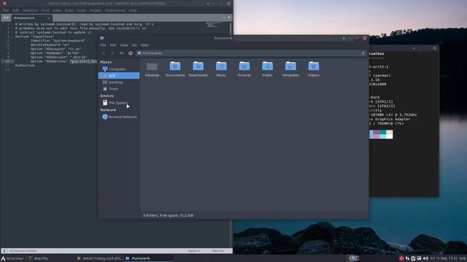The width and height of the screenshot is (467, 262).
Task: Click red notification tray icon
Action: 401,258
